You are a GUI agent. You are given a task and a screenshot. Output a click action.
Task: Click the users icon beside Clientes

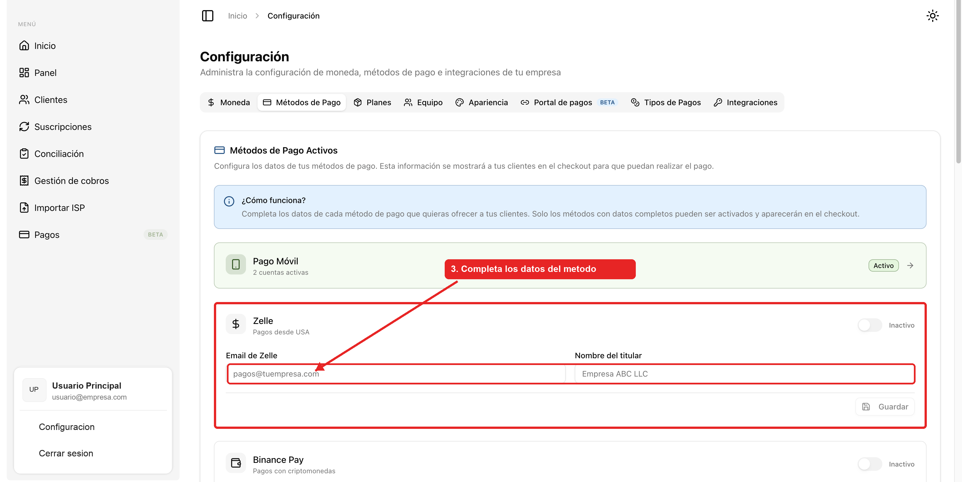tap(24, 100)
